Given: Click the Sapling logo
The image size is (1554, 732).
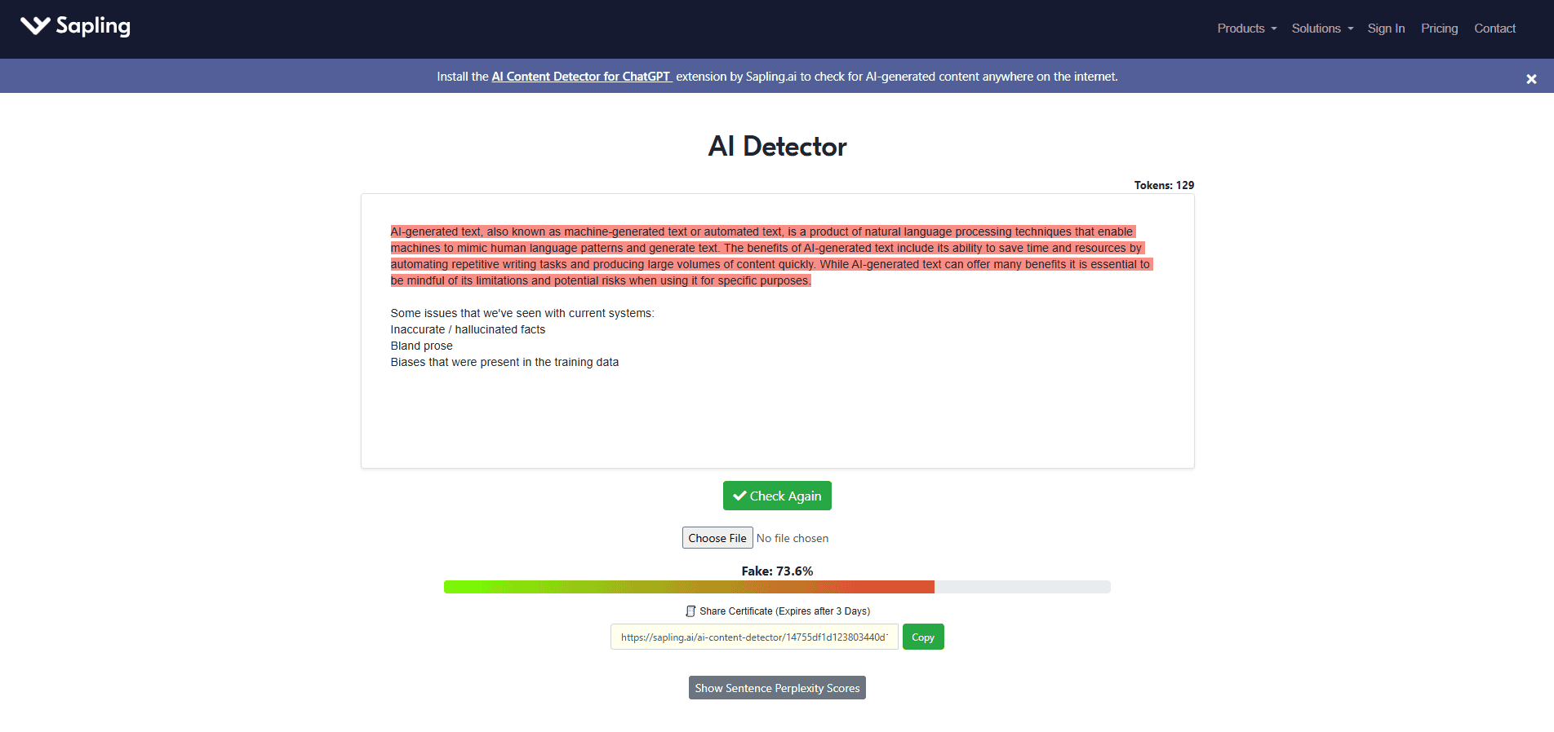Looking at the screenshot, I should (x=75, y=27).
